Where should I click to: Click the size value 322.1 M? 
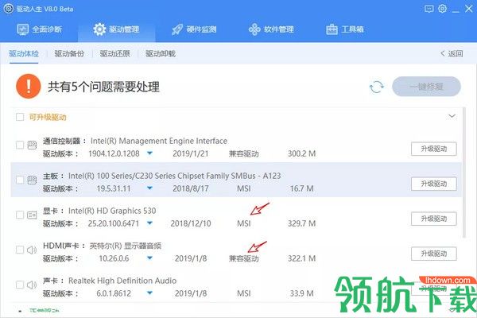tap(302, 258)
